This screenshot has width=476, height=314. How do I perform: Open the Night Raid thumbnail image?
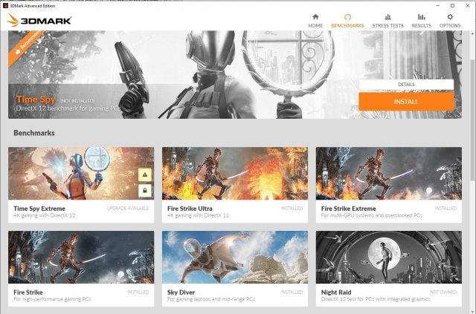[x=389, y=258]
